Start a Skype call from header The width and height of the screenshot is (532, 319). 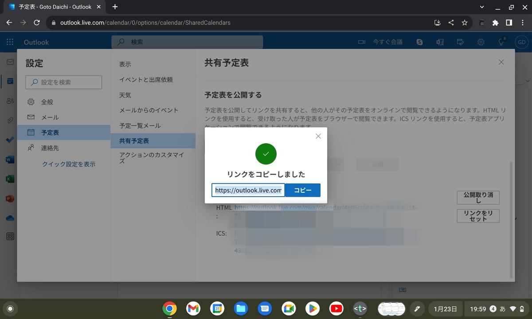[419, 42]
